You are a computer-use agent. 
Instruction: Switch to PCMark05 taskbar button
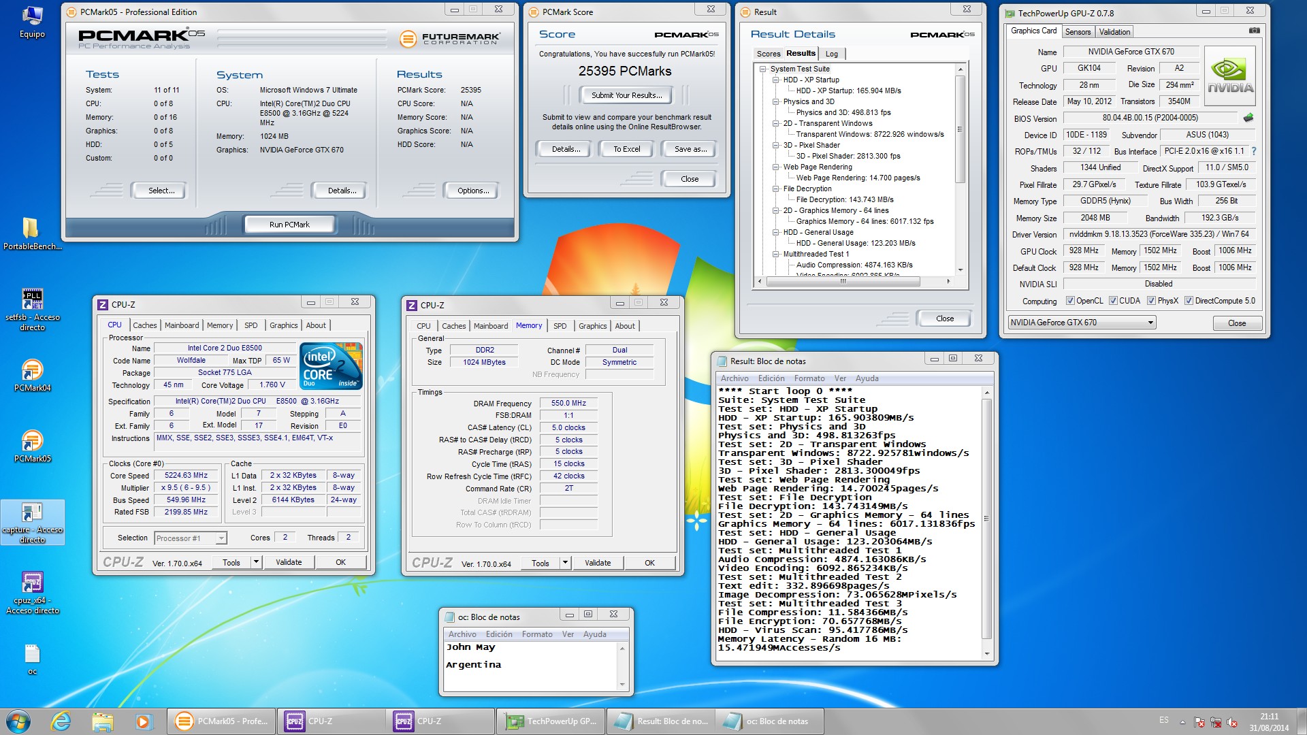(221, 721)
